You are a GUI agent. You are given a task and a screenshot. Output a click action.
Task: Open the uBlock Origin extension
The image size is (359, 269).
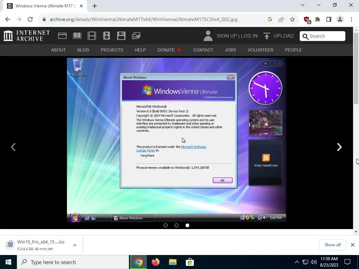[x=307, y=20]
